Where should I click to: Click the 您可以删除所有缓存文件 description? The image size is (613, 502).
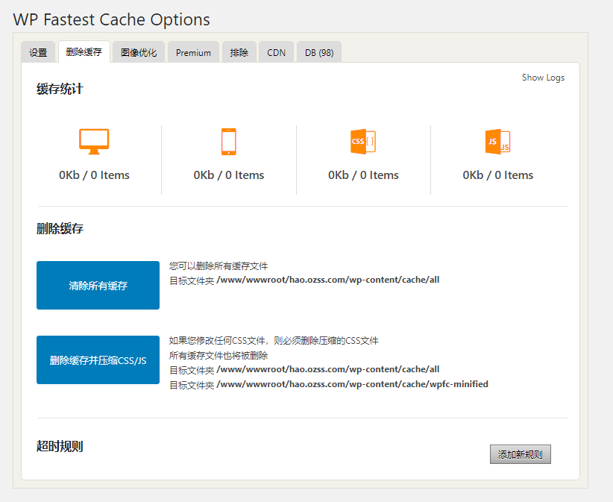[x=219, y=266]
